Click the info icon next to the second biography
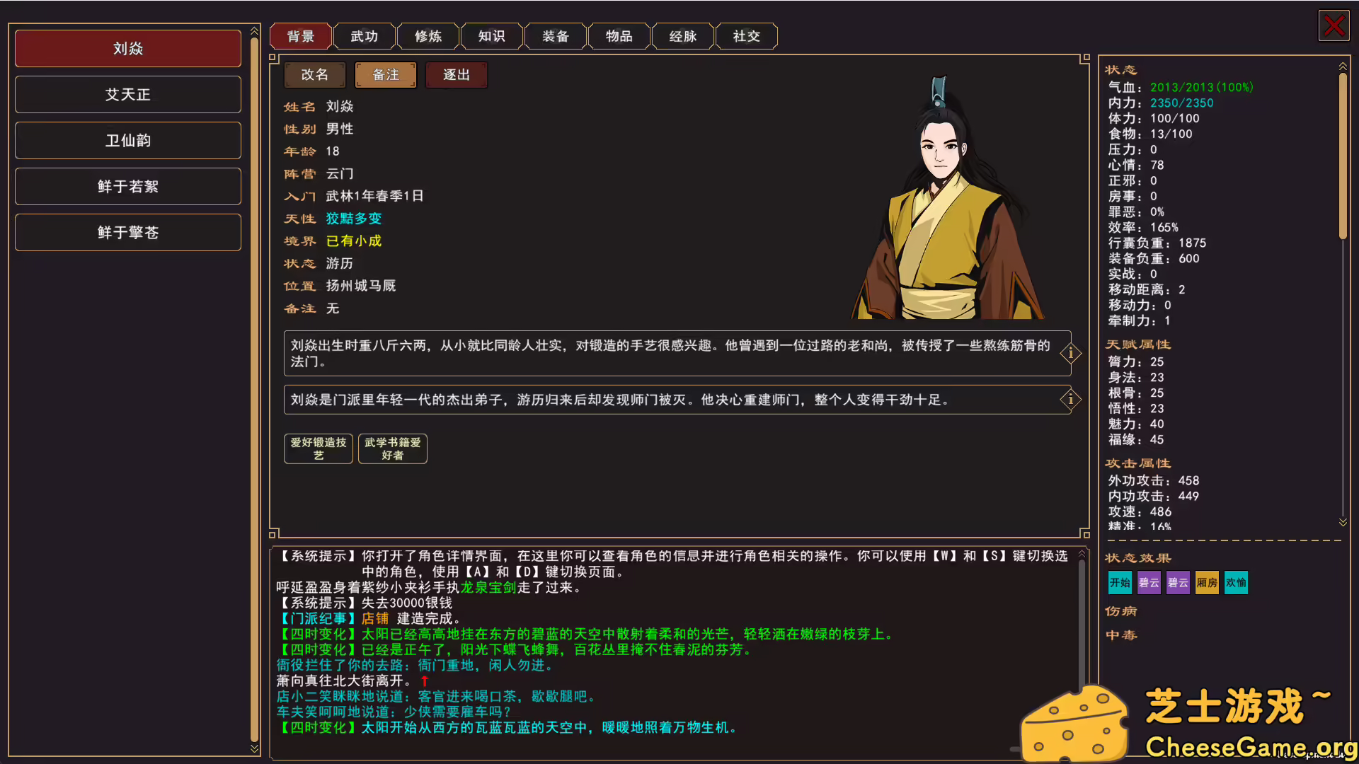1359x764 pixels. [x=1070, y=400]
